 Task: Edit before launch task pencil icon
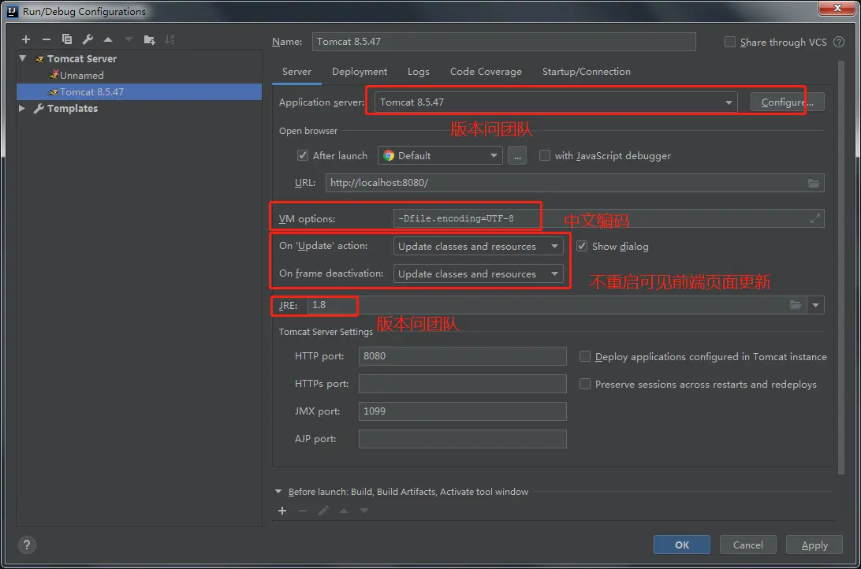click(x=323, y=511)
